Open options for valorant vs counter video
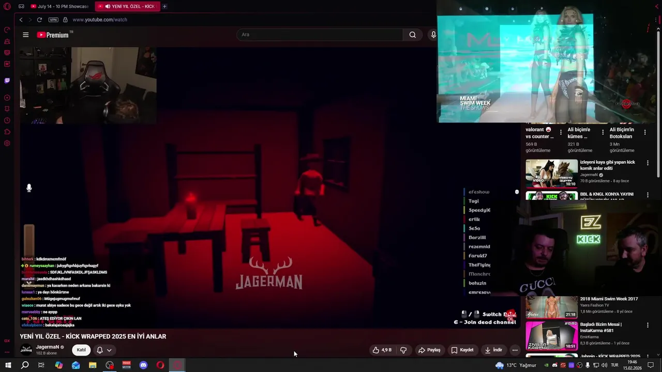Screen dimensions: 662x372 point(561,133)
